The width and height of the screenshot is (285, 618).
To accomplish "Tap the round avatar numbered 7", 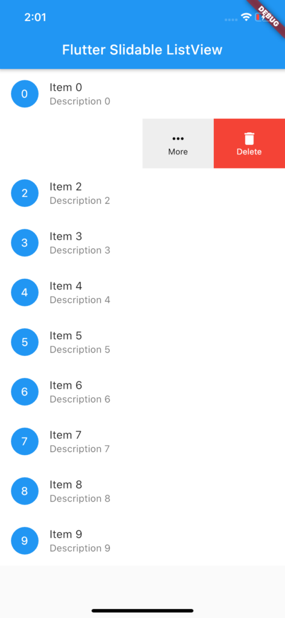I will [25, 441].
